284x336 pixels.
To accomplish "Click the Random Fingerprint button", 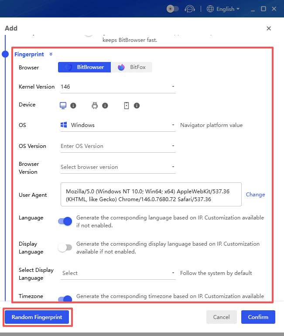I will pyautogui.click(x=37, y=317).
